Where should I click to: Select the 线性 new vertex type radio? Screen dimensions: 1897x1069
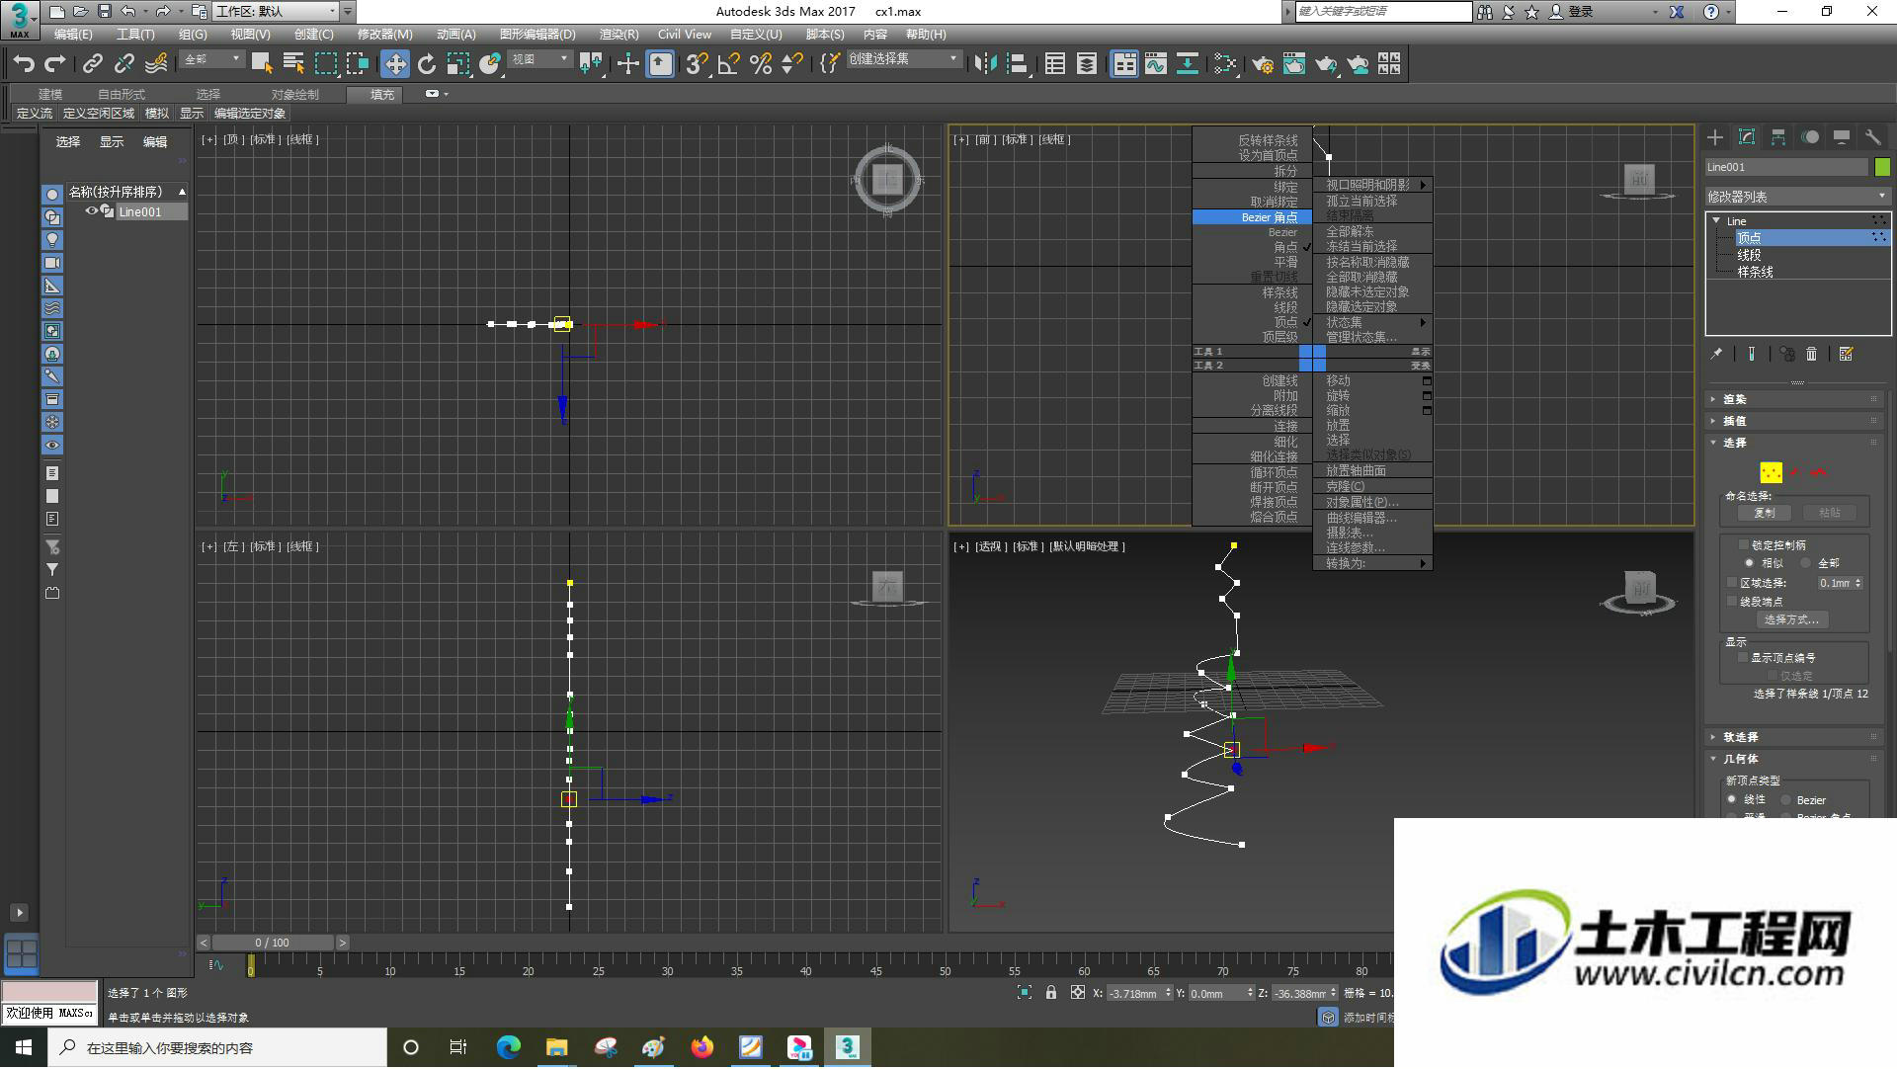pos(1732,799)
